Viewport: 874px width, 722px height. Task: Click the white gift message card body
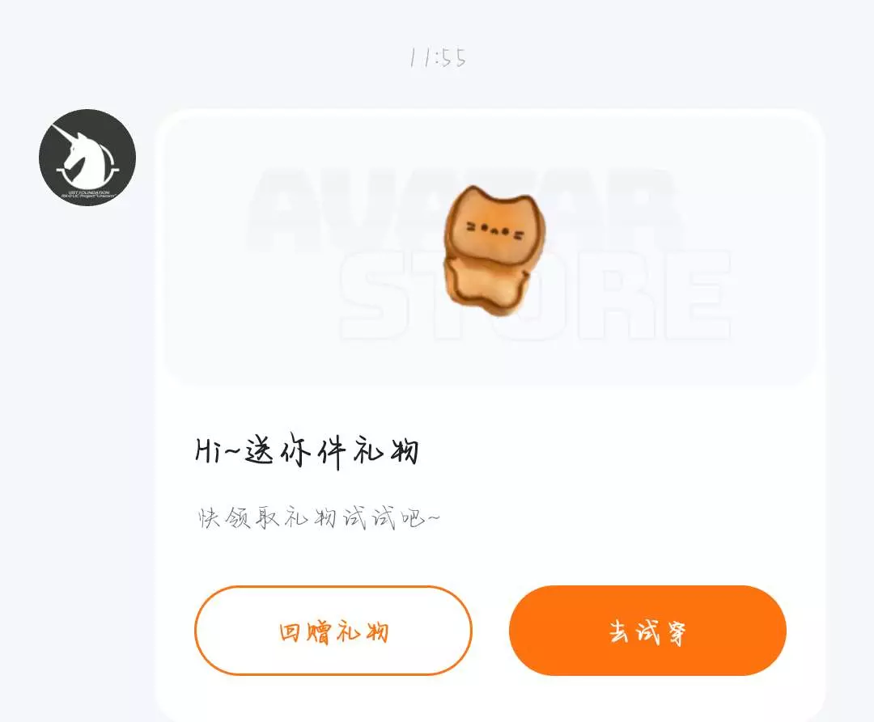coord(490,416)
